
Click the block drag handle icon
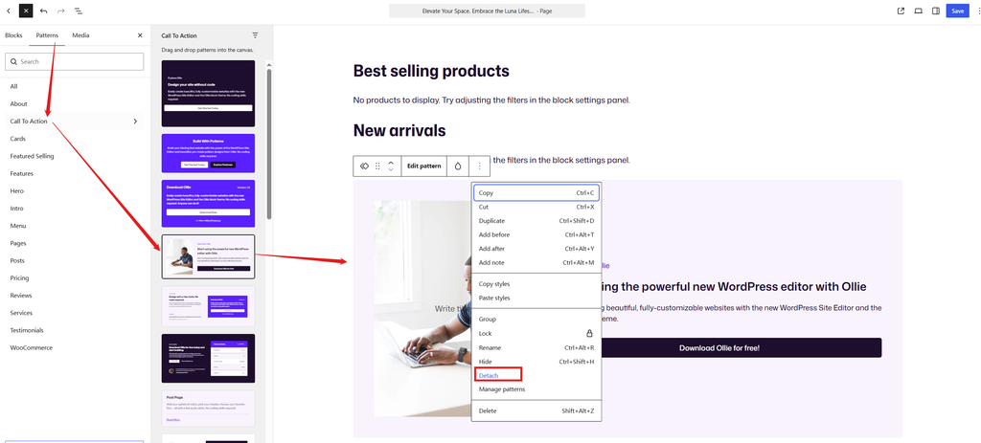click(377, 166)
